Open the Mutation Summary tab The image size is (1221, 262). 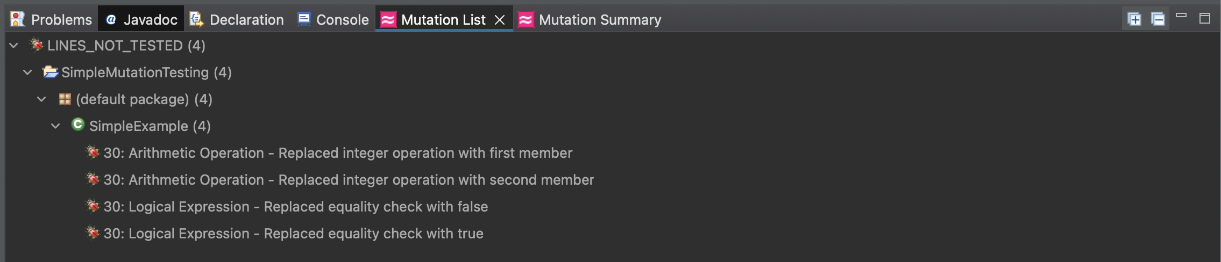coord(590,20)
